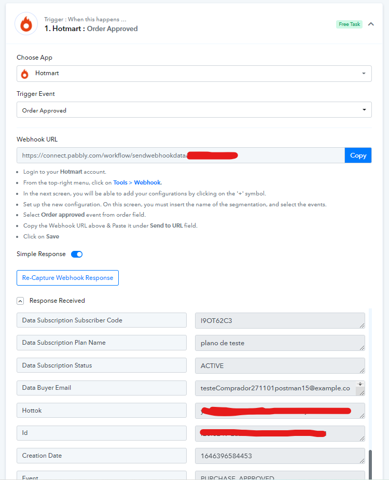Viewport: 389px width, 480px height.
Task: Click the 'Click on Save' instruction text
Action: [41, 237]
